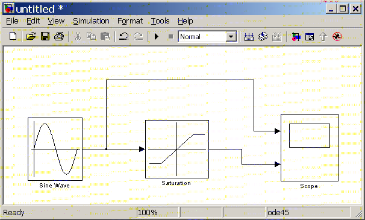Create a new model with New icon
Image resolution: width=365 pixels, height=220 pixels.
[x=13, y=37]
